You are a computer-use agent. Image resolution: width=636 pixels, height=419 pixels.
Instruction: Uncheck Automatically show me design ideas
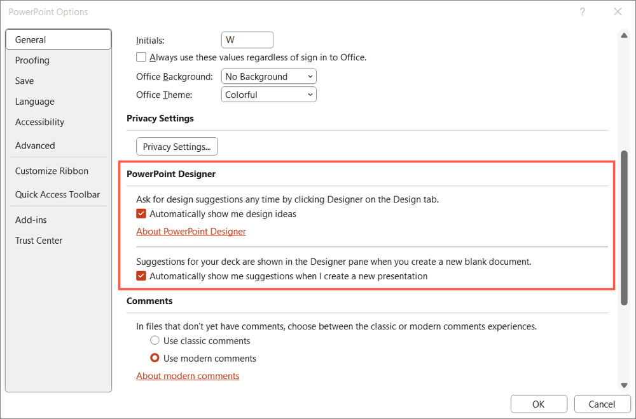click(x=141, y=214)
